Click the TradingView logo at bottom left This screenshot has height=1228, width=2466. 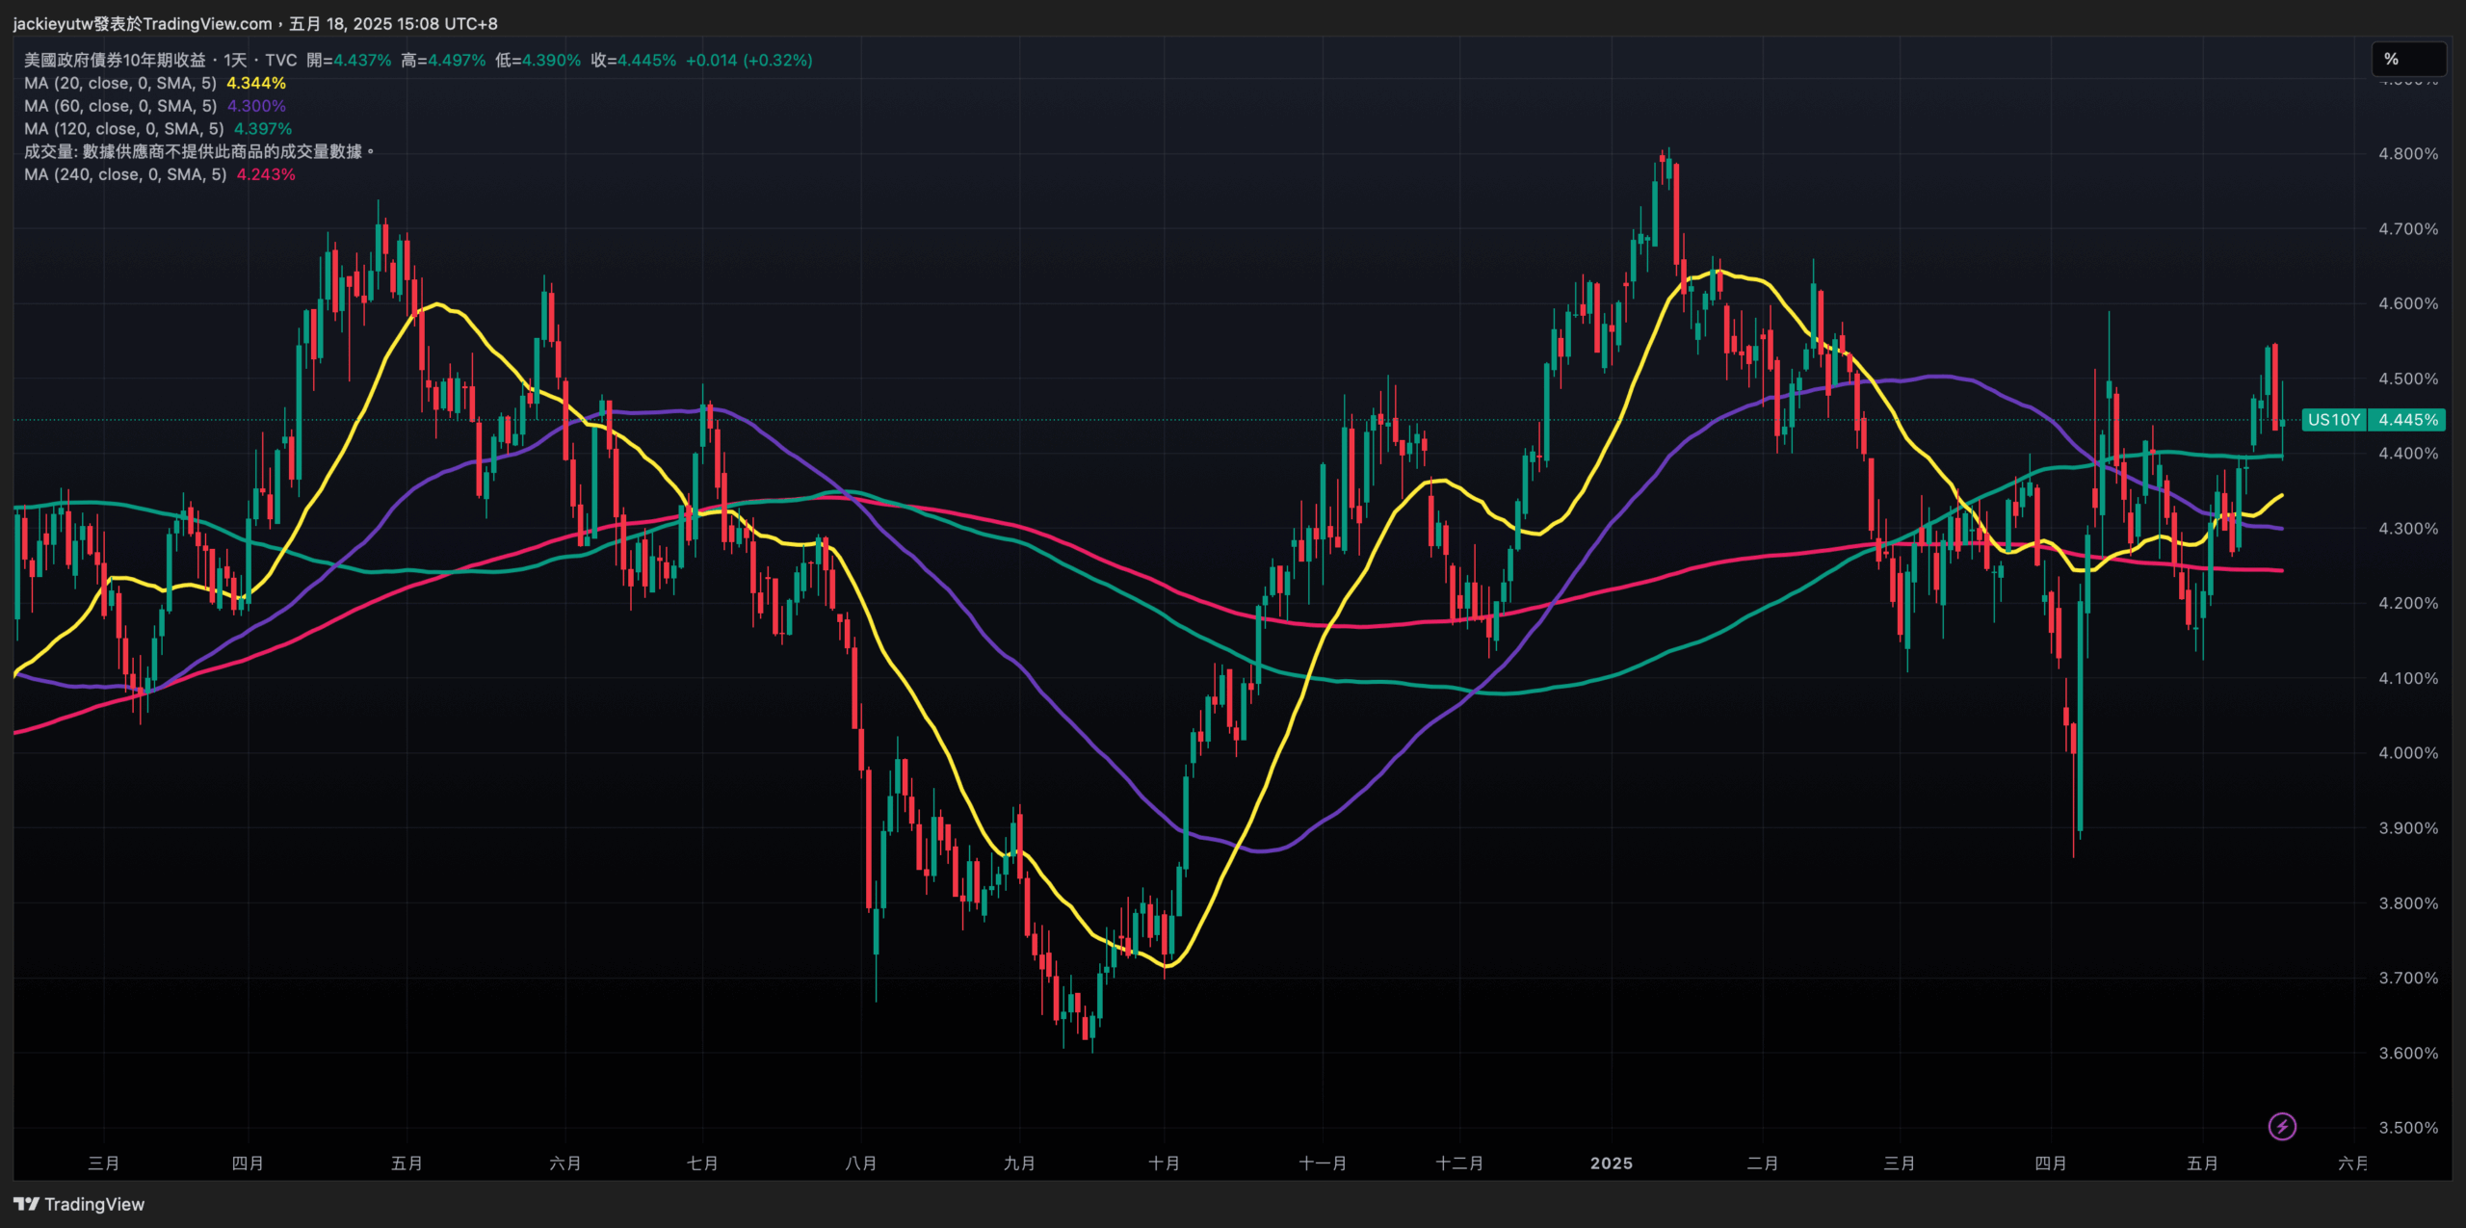click(x=79, y=1204)
